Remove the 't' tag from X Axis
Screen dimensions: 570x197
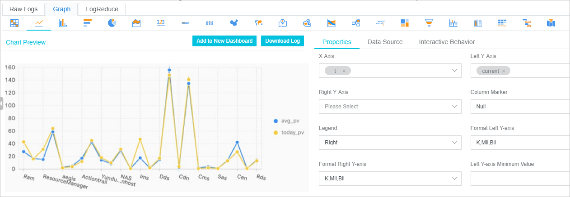344,71
